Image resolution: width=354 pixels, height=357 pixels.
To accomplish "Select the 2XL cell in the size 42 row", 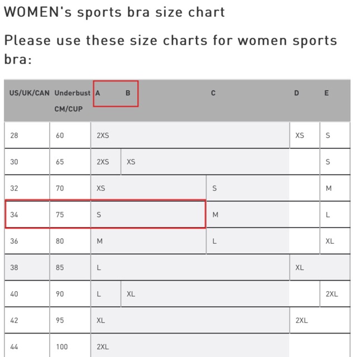I will pyautogui.click(x=302, y=321).
